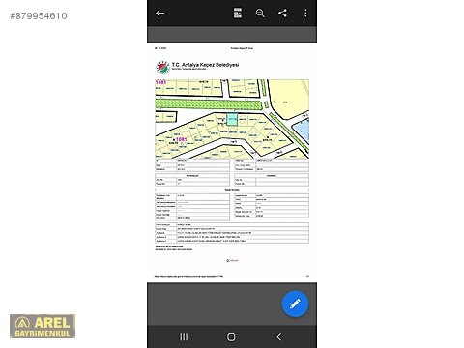Share the document via share icon
This screenshot has height=348, width=464.
[282, 14]
